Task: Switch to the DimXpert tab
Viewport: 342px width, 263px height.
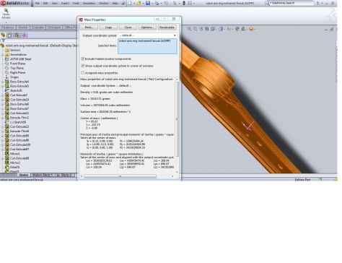Action: click(54, 27)
